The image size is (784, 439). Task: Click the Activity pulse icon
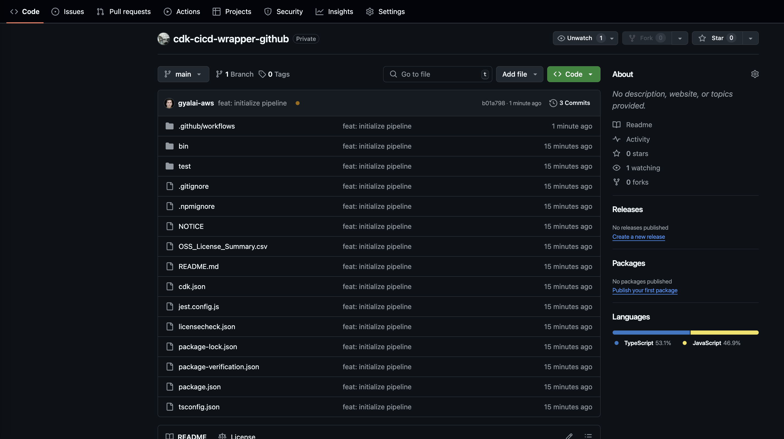point(616,139)
